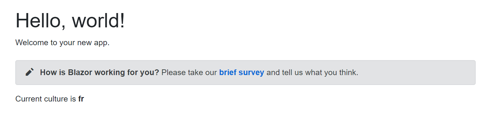Select the bold "fr" culture code
Screen dimensions: 483x133
81,99
